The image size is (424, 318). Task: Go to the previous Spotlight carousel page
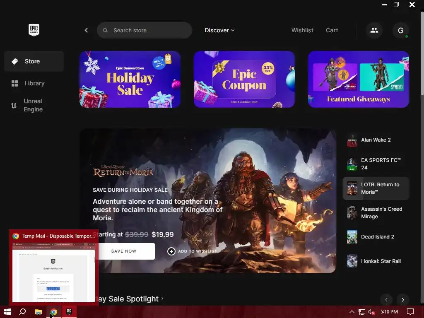pos(386,300)
